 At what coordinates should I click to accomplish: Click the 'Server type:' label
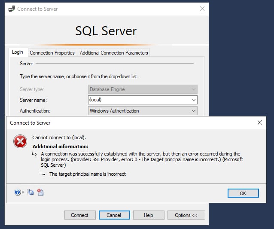pyautogui.click(x=32, y=89)
